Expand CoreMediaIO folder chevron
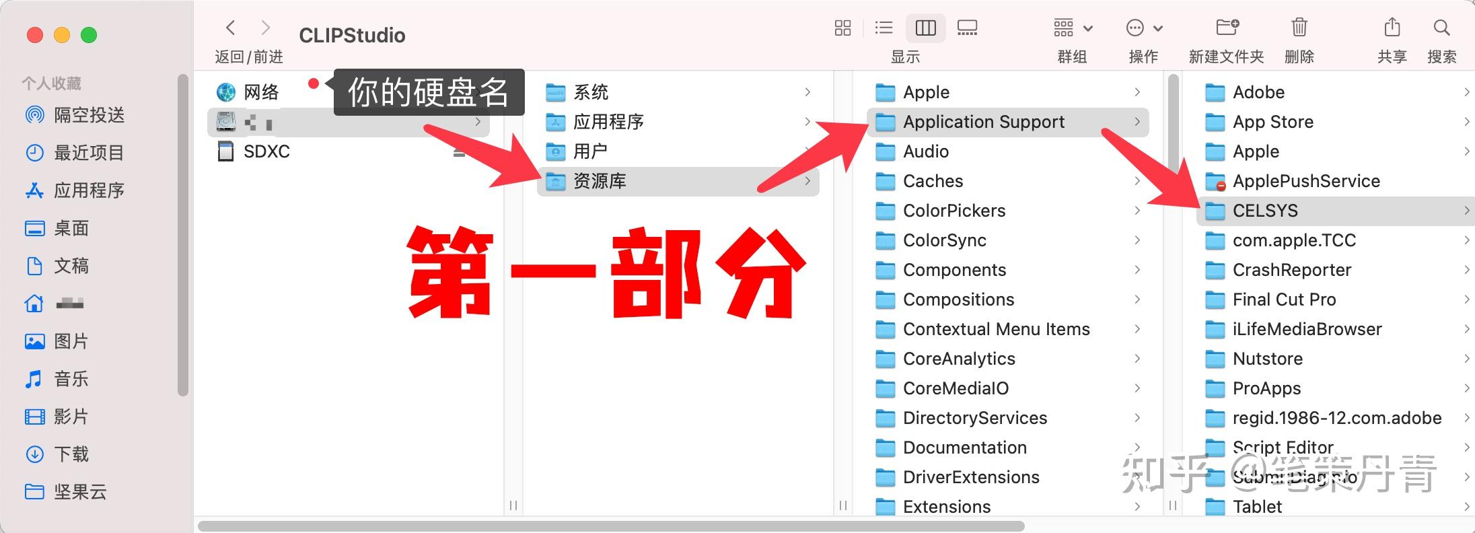The width and height of the screenshot is (1475, 533). coord(1137,388)
